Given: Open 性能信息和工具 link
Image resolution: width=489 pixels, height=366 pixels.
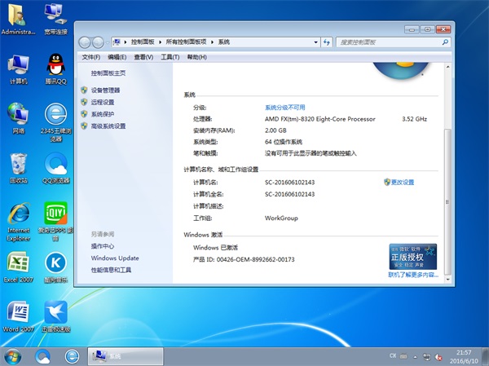Looking at the screenshot, I should (x=111, y=270).
